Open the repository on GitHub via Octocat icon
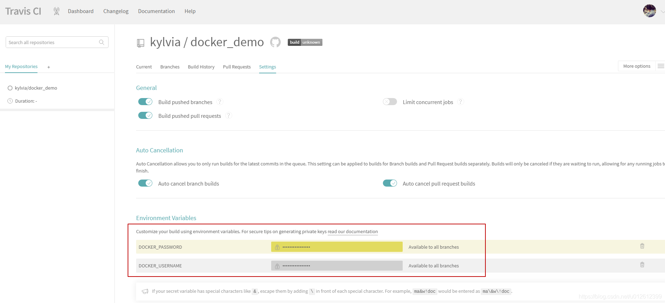The width and height of the screenshot is (665, 303). click(275, 42)
